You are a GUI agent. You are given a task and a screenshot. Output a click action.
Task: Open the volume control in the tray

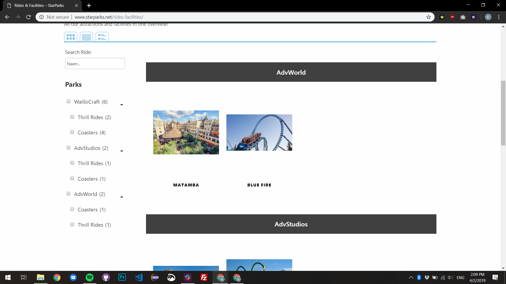(450, 277)
